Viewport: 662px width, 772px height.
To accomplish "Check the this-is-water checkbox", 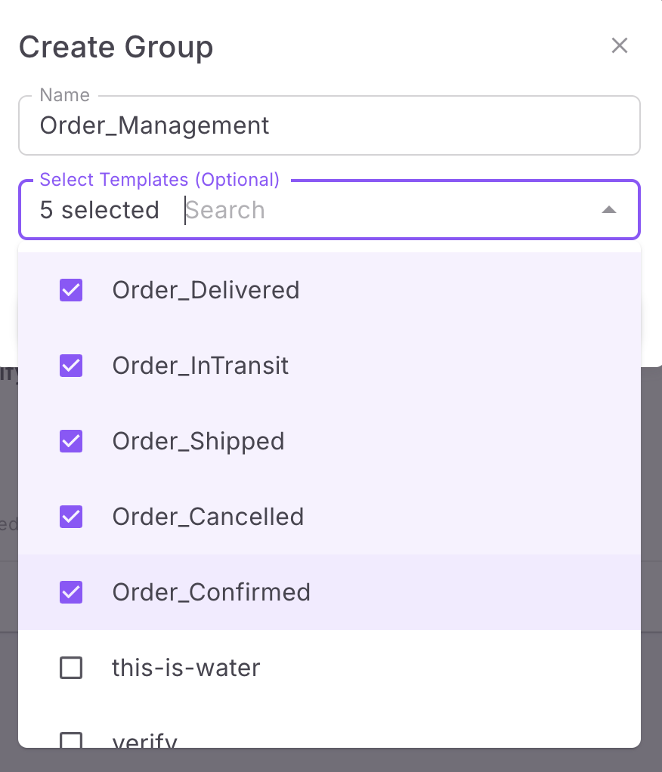I will (x=71, y=668).
